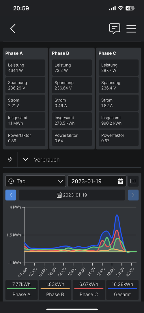Viewport: 144px width, 313px height.
Task: Open the hamburger menu
Action: tap(131, 29)
